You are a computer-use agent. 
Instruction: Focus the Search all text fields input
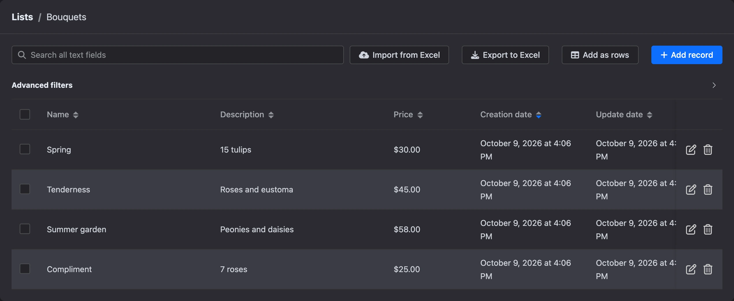click(x=177, y=55)
